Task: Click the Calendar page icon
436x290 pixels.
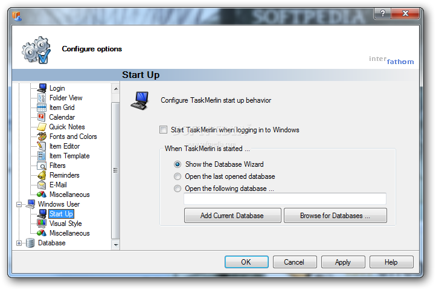Action: [x=42, y=117]
